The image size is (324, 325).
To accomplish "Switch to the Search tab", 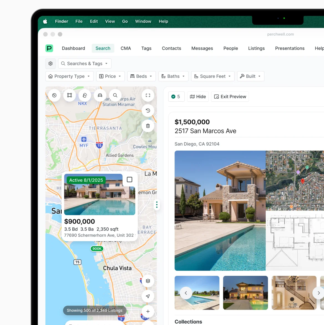I will tap(103, 48).
